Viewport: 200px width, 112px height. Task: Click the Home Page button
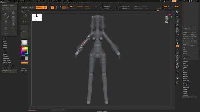(24, 7)
